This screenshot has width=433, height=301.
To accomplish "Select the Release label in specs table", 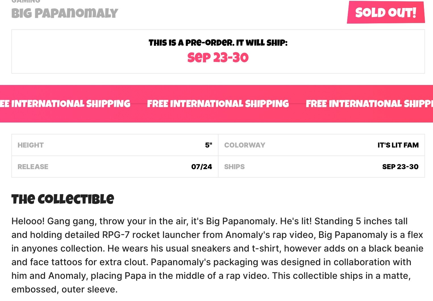I will (33, 167).
